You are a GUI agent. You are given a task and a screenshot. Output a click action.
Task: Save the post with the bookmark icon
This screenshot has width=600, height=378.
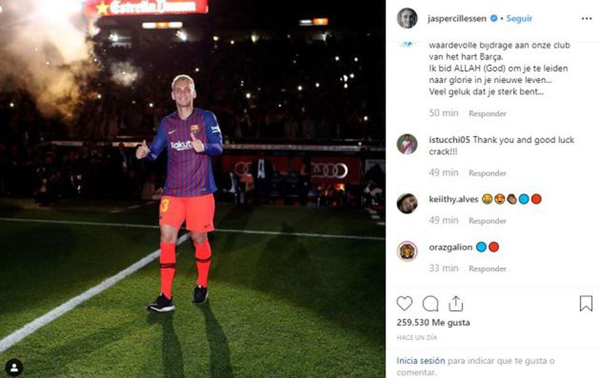tap(586, 303)
